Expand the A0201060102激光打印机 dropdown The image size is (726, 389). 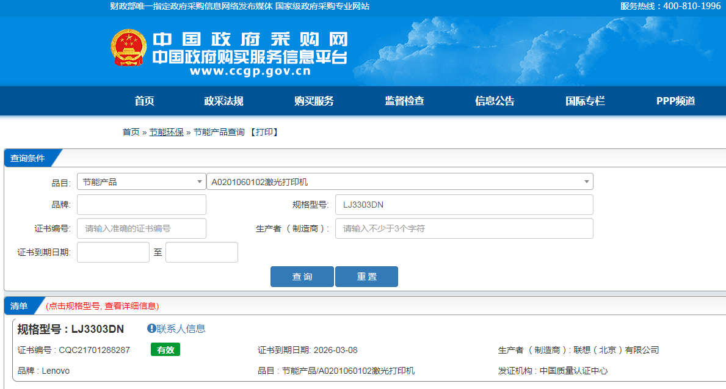399,181
